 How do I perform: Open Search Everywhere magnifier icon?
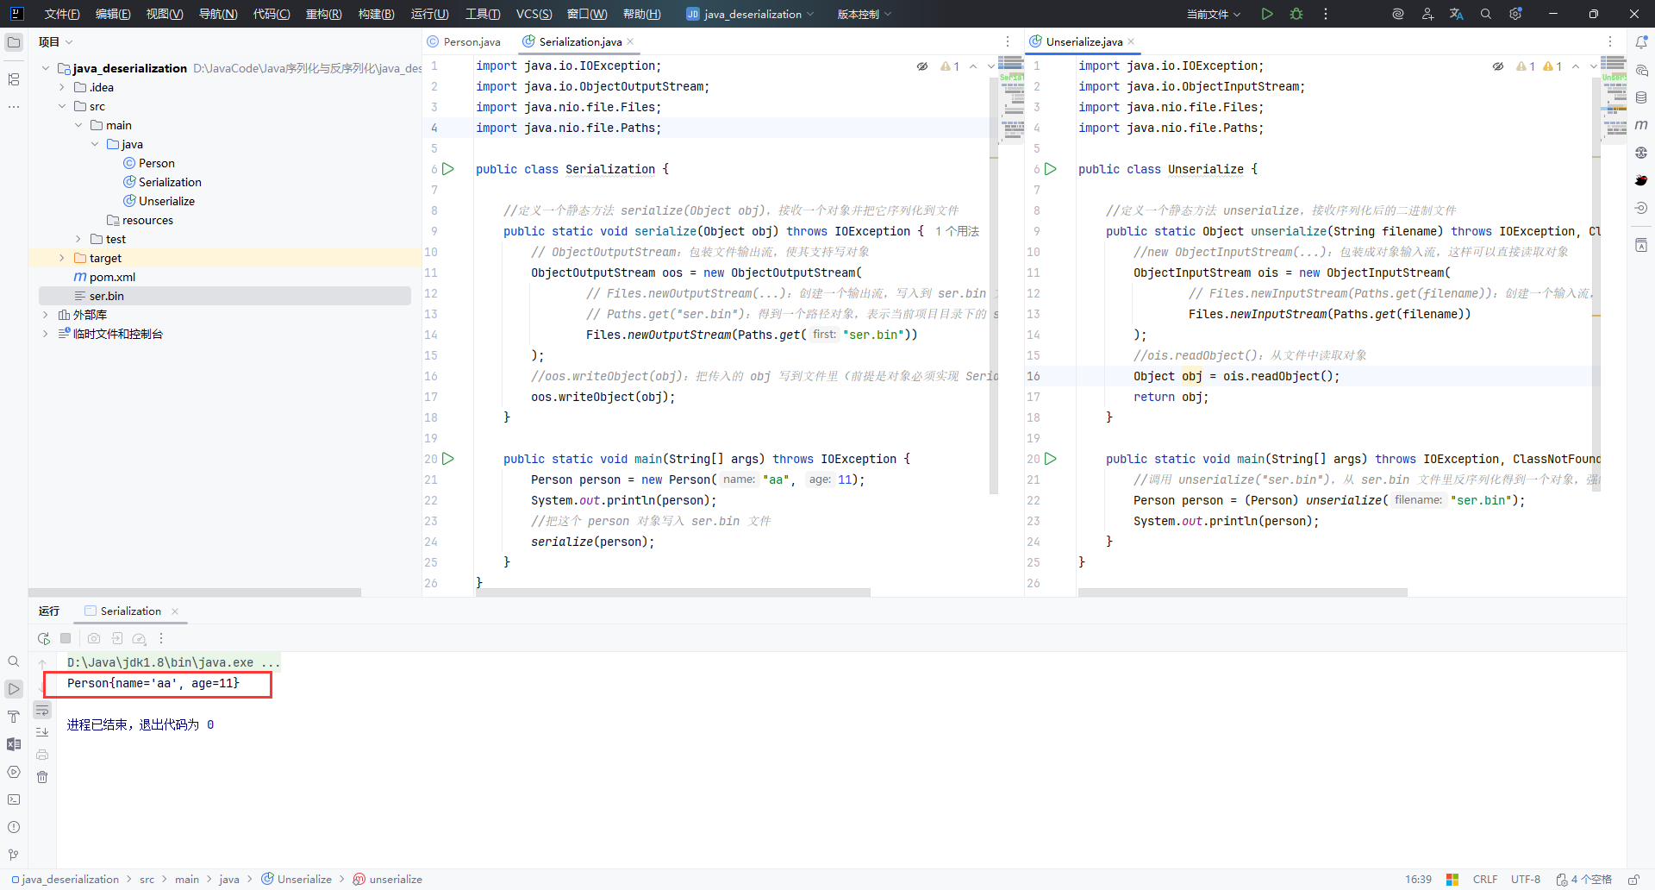(1486, 14)
